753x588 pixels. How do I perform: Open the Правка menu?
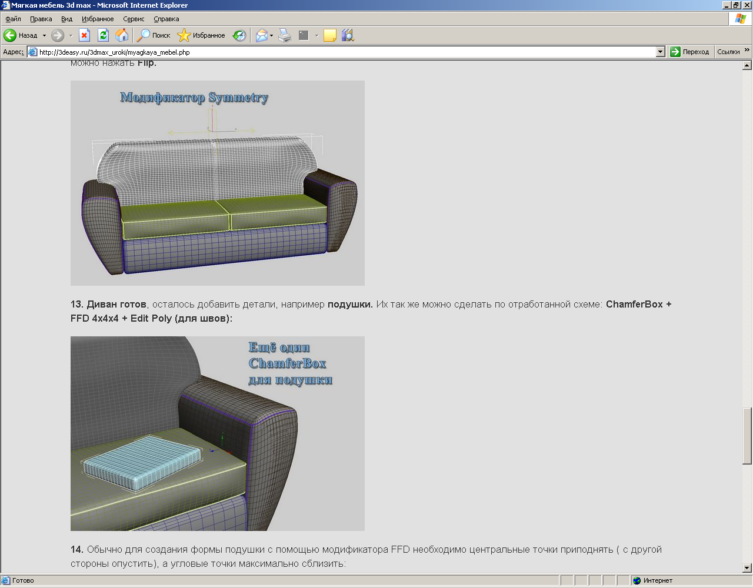pos(41,19)
